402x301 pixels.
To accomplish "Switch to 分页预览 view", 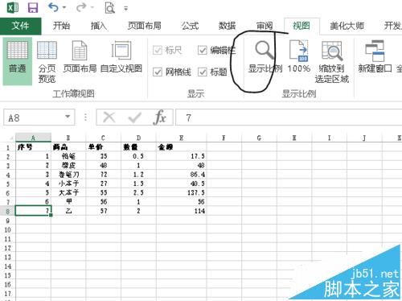I will pos(47,62).
